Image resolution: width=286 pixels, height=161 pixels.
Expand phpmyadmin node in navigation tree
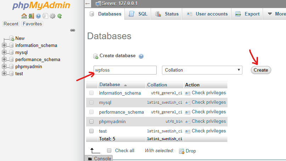[4, 66]
